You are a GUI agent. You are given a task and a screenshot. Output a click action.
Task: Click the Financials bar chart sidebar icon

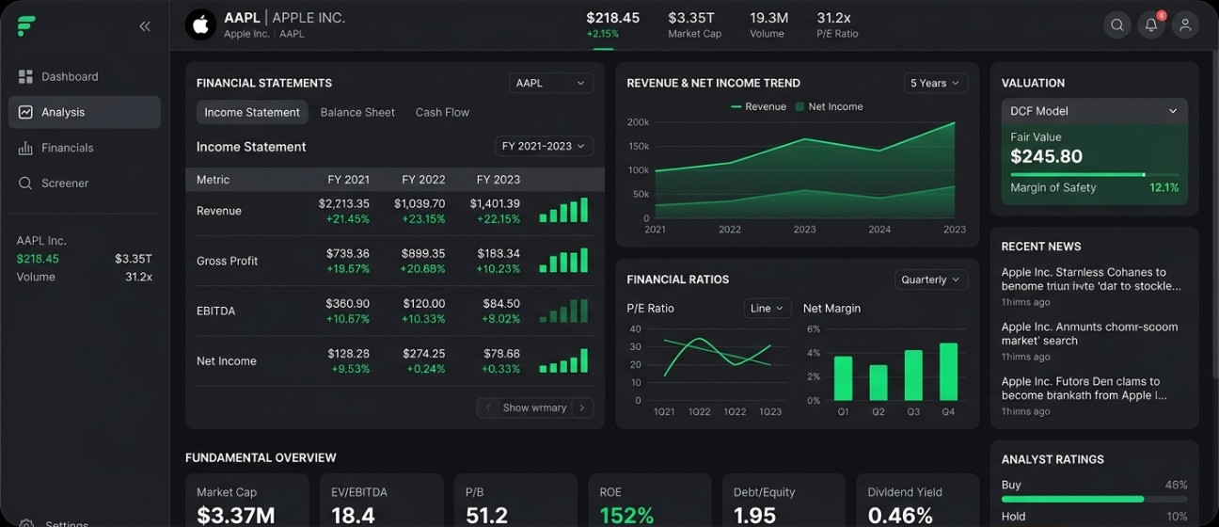coord(25,148)
